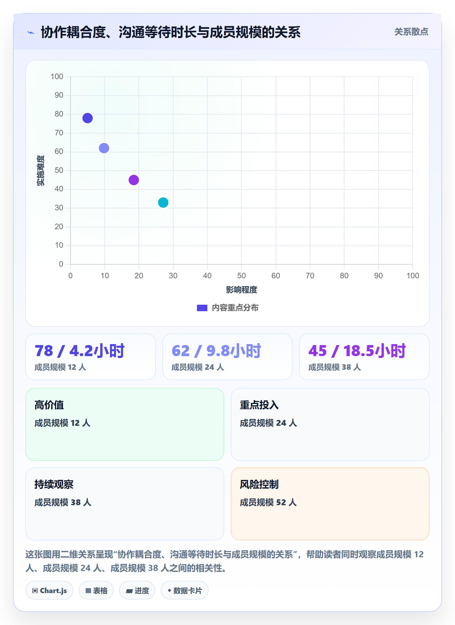
Task: Click 成员规模 38 人 in the 持续观察 card
Action: 63,503
